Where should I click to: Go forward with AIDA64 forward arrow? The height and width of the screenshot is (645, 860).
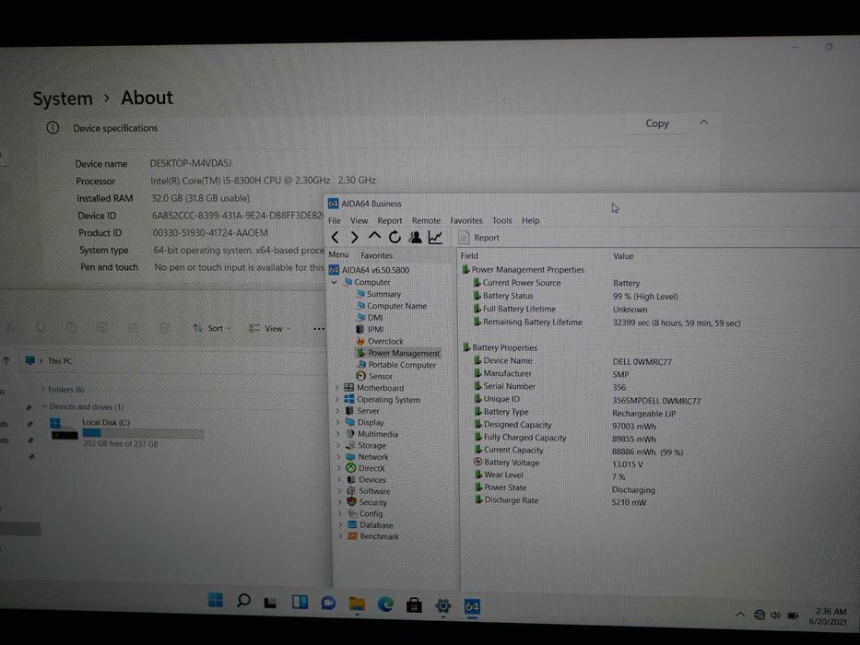[355, 237]
